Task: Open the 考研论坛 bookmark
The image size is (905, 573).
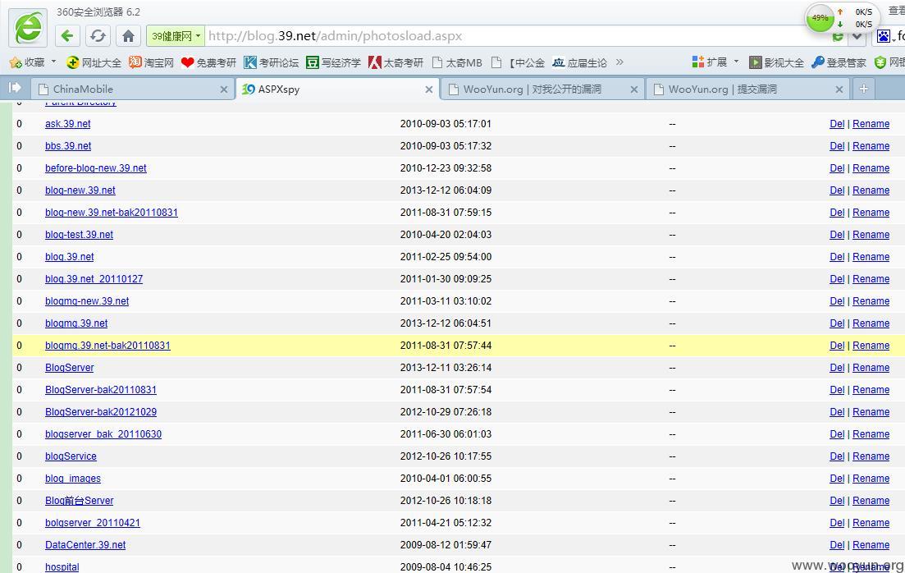Action: click(x=272, y=62)
